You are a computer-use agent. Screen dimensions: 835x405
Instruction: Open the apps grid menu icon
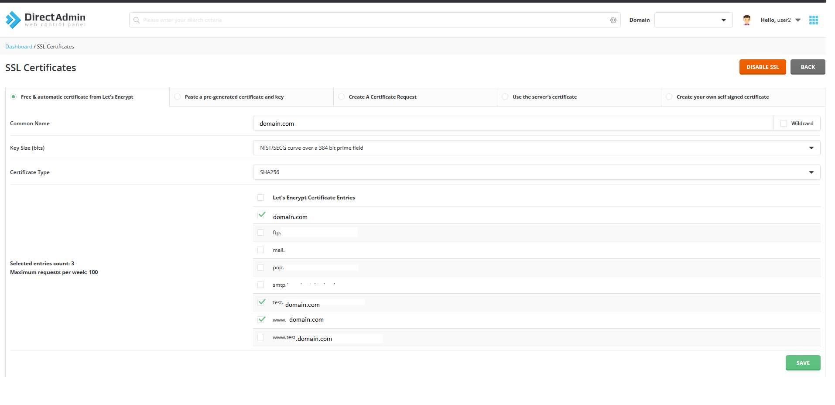click(x=813, y=20)
